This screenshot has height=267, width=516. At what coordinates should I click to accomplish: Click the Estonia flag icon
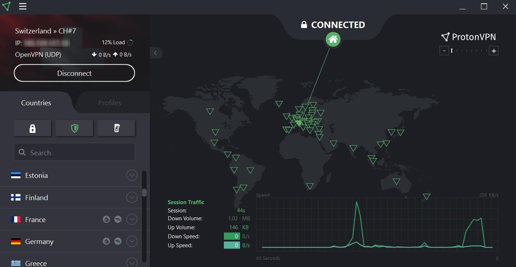point(16,175)
